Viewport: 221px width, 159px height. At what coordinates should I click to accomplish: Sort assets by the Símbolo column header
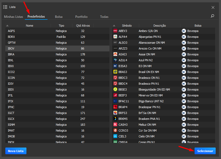[x=127, y=26]
